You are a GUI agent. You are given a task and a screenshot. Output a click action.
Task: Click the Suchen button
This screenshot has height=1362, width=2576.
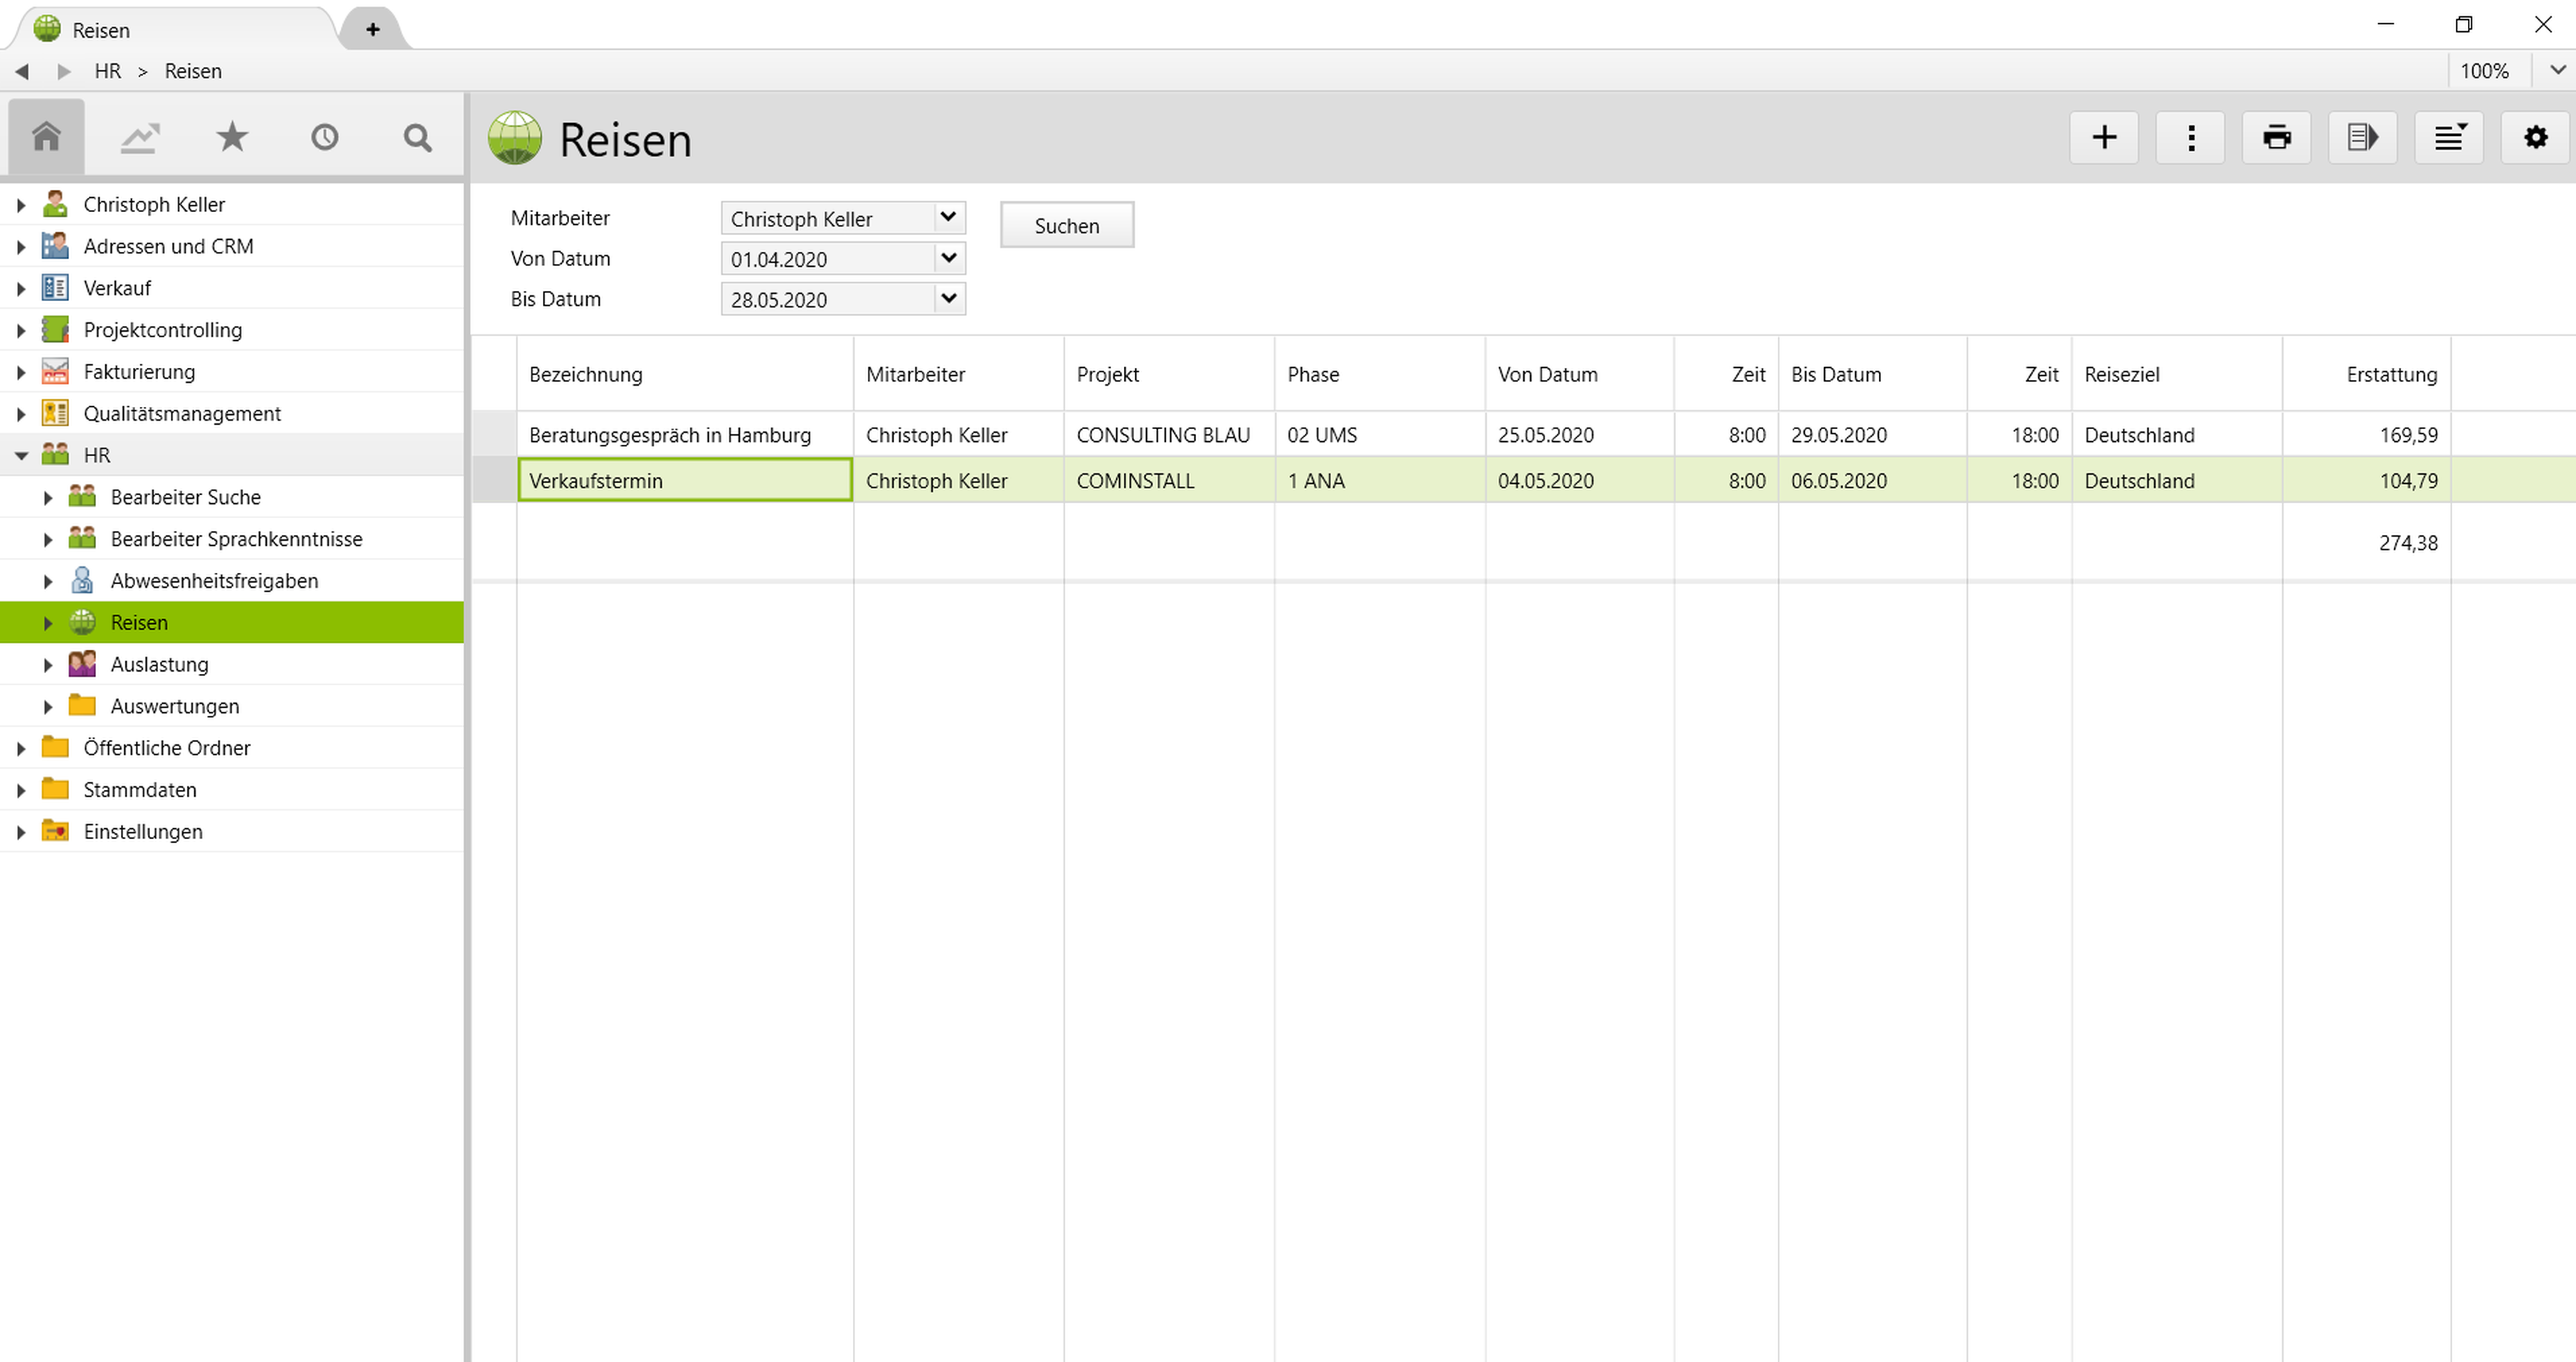(1066, 225)
